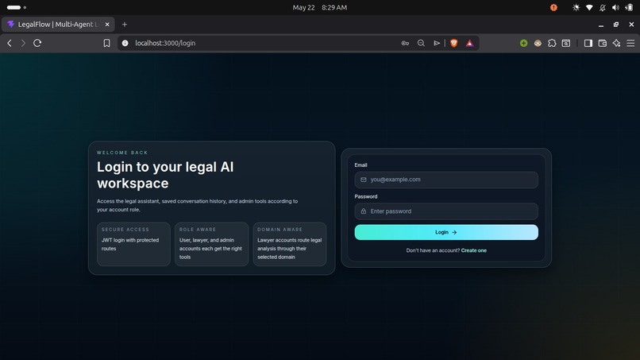Click the WELCOME BACK label
Screen dimensions: 640x360
[122, 153]
